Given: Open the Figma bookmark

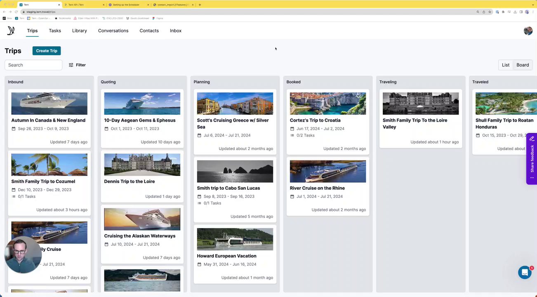Looking at the screenshot, I should pyautogui.click(x=158, y=19).
